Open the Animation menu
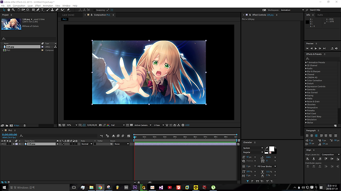 pos(48,6)
